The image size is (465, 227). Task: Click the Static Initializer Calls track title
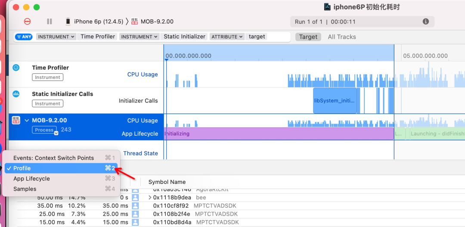tap(62, 94)
